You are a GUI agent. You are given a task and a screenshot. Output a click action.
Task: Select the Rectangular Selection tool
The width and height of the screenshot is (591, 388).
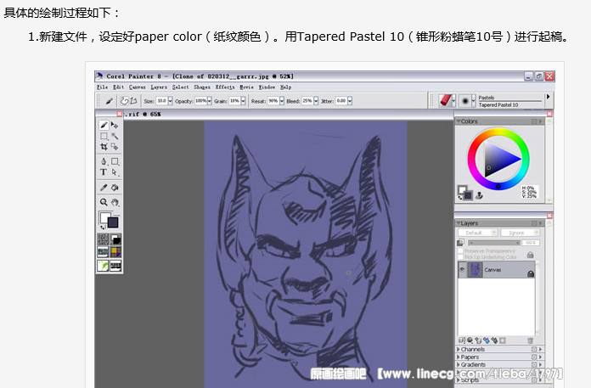coord(104,136)
